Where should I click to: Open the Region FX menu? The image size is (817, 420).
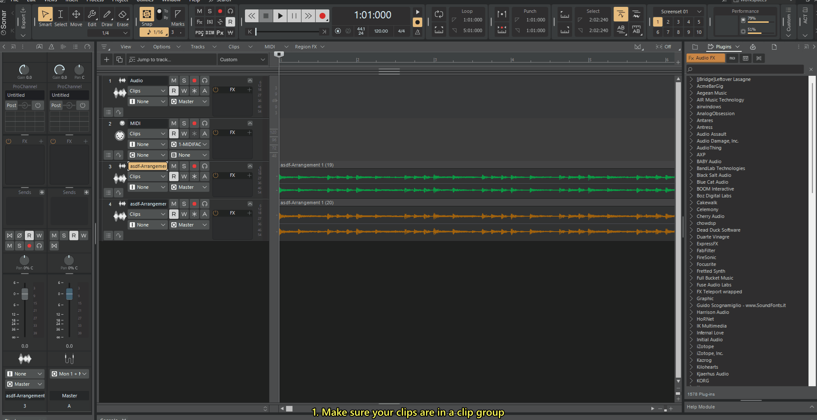(306, 47)
